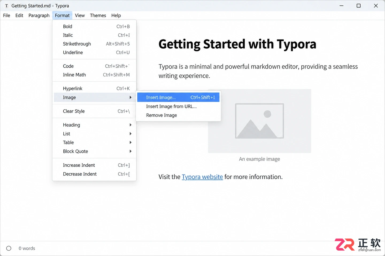Follow the Typora website link

tap(202, 177)
